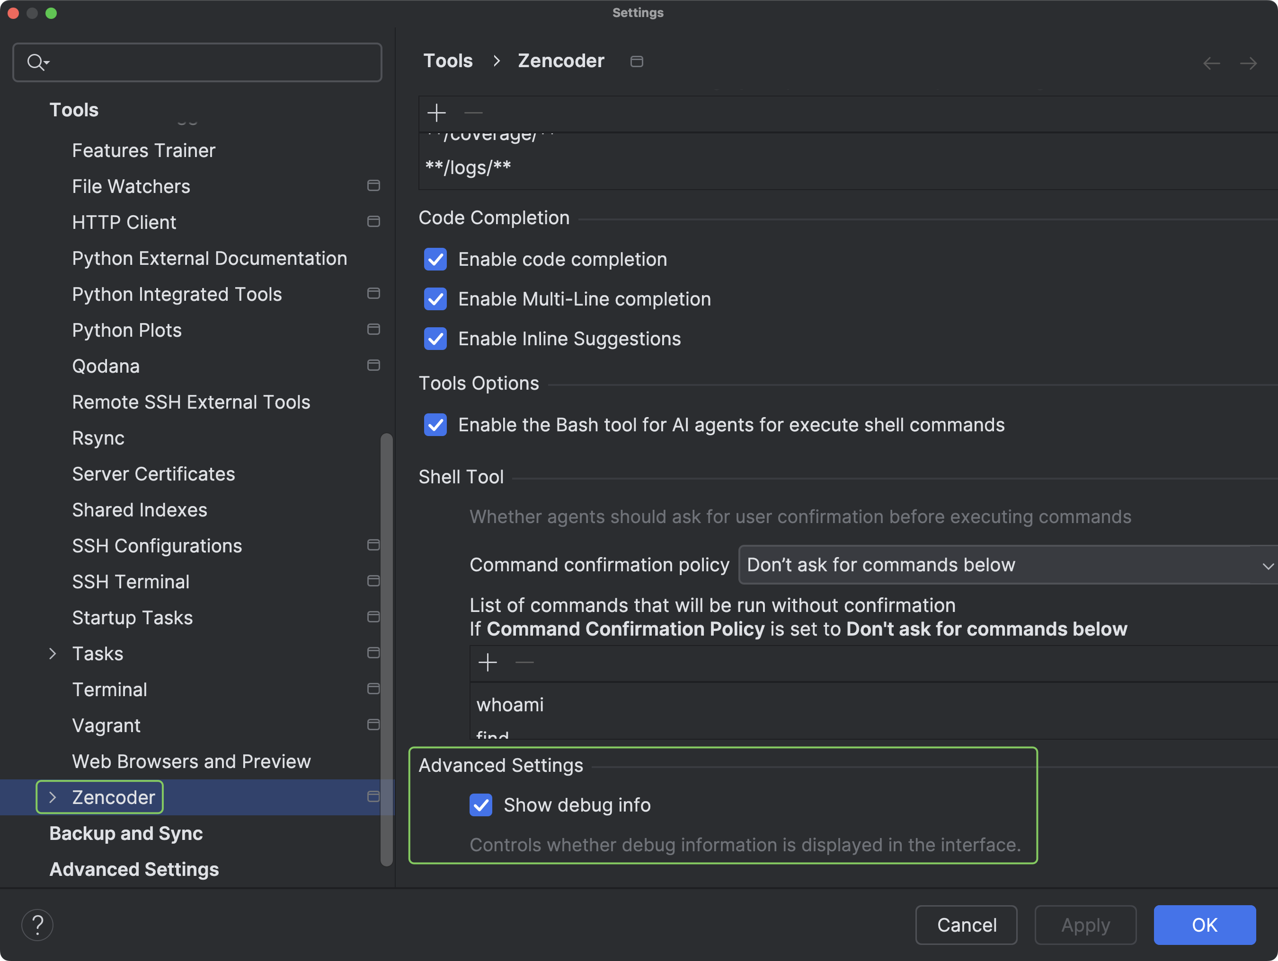Screen dimensions: 1278x961
Task: Uncheck Show debug info
Action: pos(481,805)
